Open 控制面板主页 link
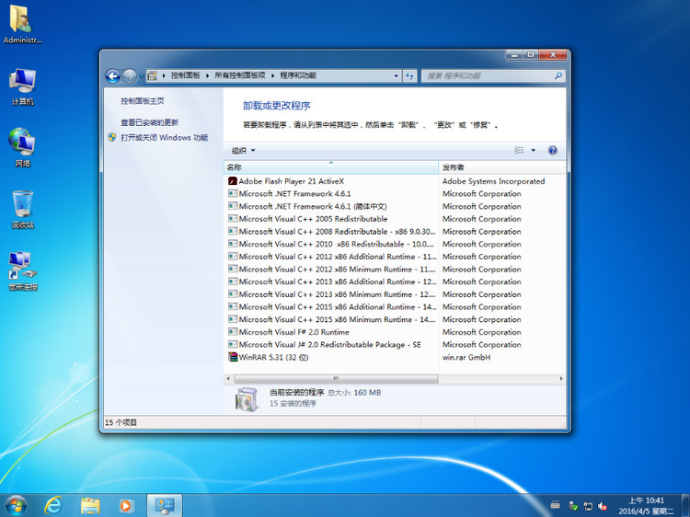Screen dimensions: 690x517 143,101
